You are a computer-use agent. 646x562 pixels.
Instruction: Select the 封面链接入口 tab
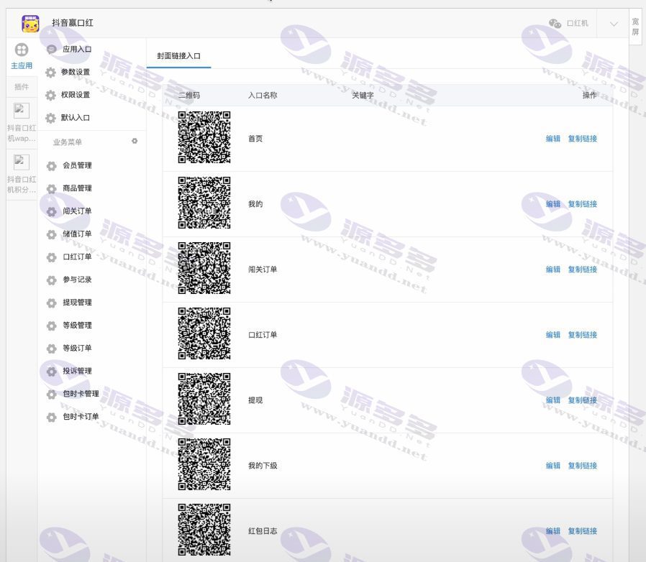(179, 56)
